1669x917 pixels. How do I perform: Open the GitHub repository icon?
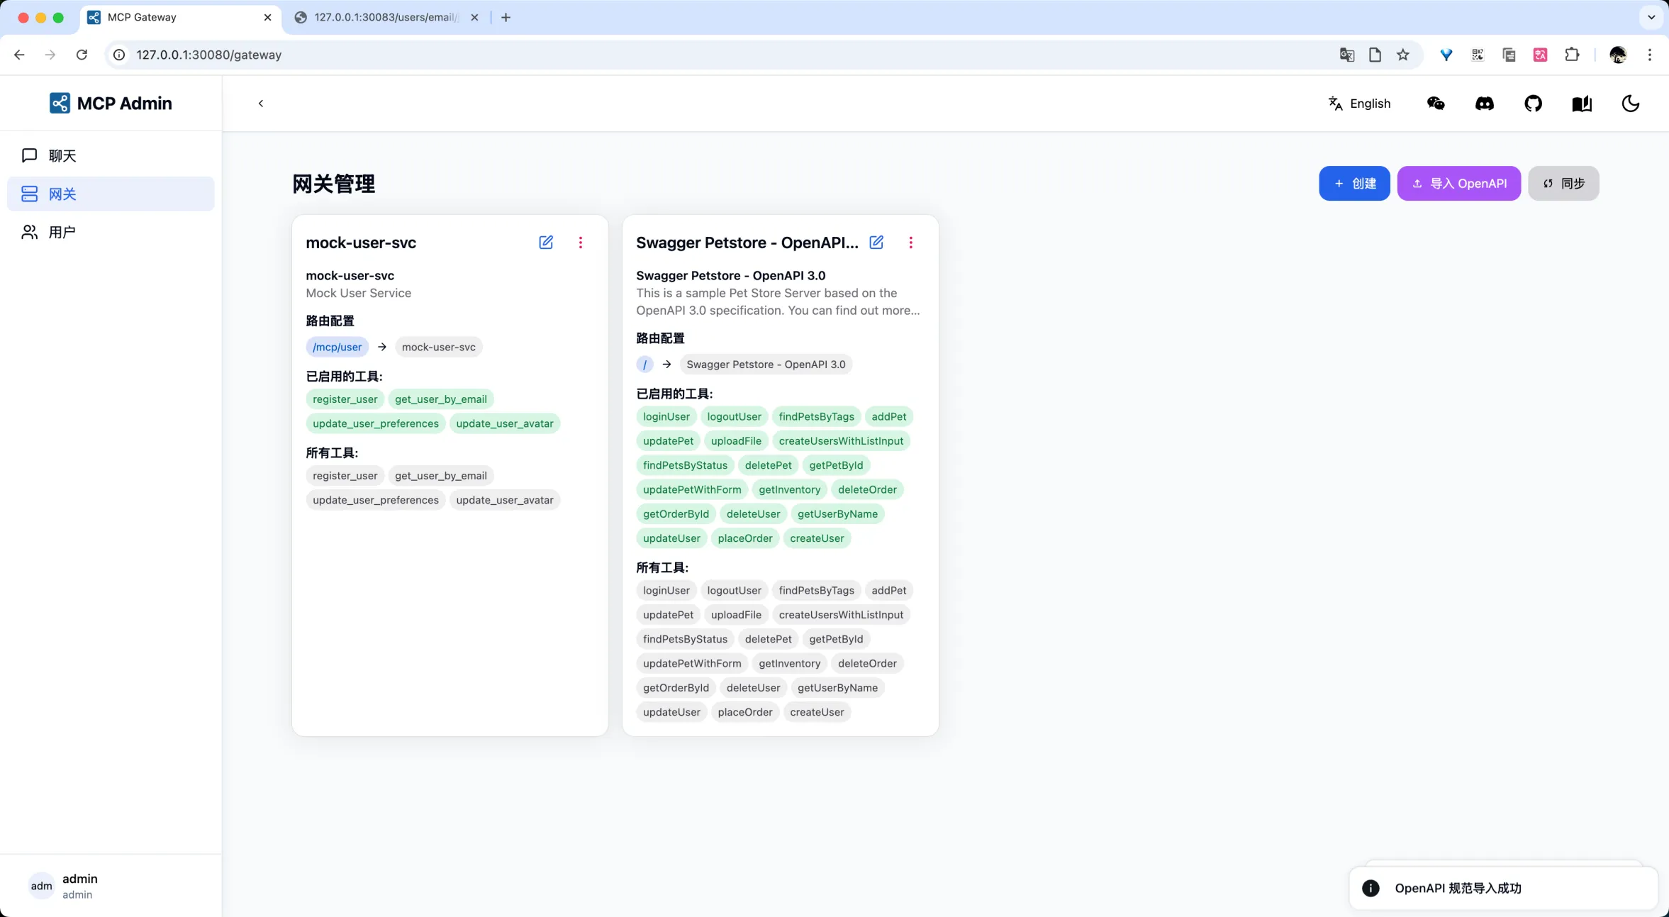point(1533,104)
